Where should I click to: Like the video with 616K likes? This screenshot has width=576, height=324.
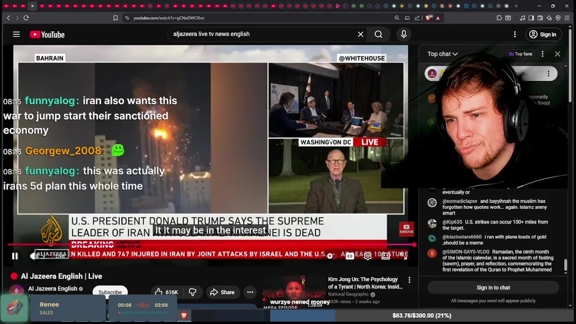[166, 292]
